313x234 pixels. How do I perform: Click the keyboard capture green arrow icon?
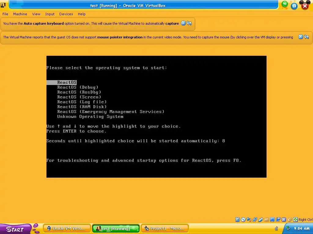click(x=295, y=219)
